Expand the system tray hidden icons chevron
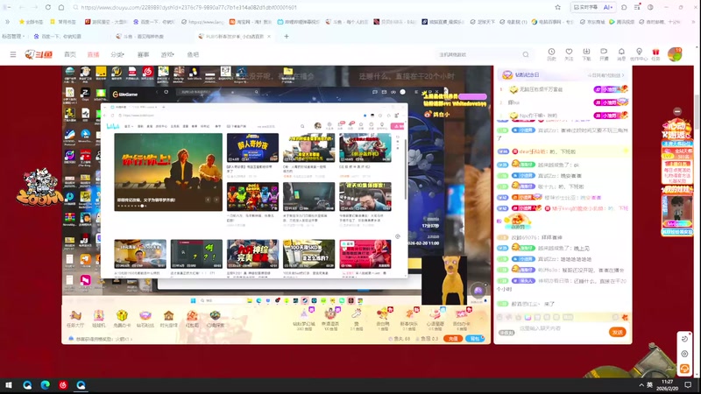The height and width of the screenshot is (394, 701). (x=641, y=384)
